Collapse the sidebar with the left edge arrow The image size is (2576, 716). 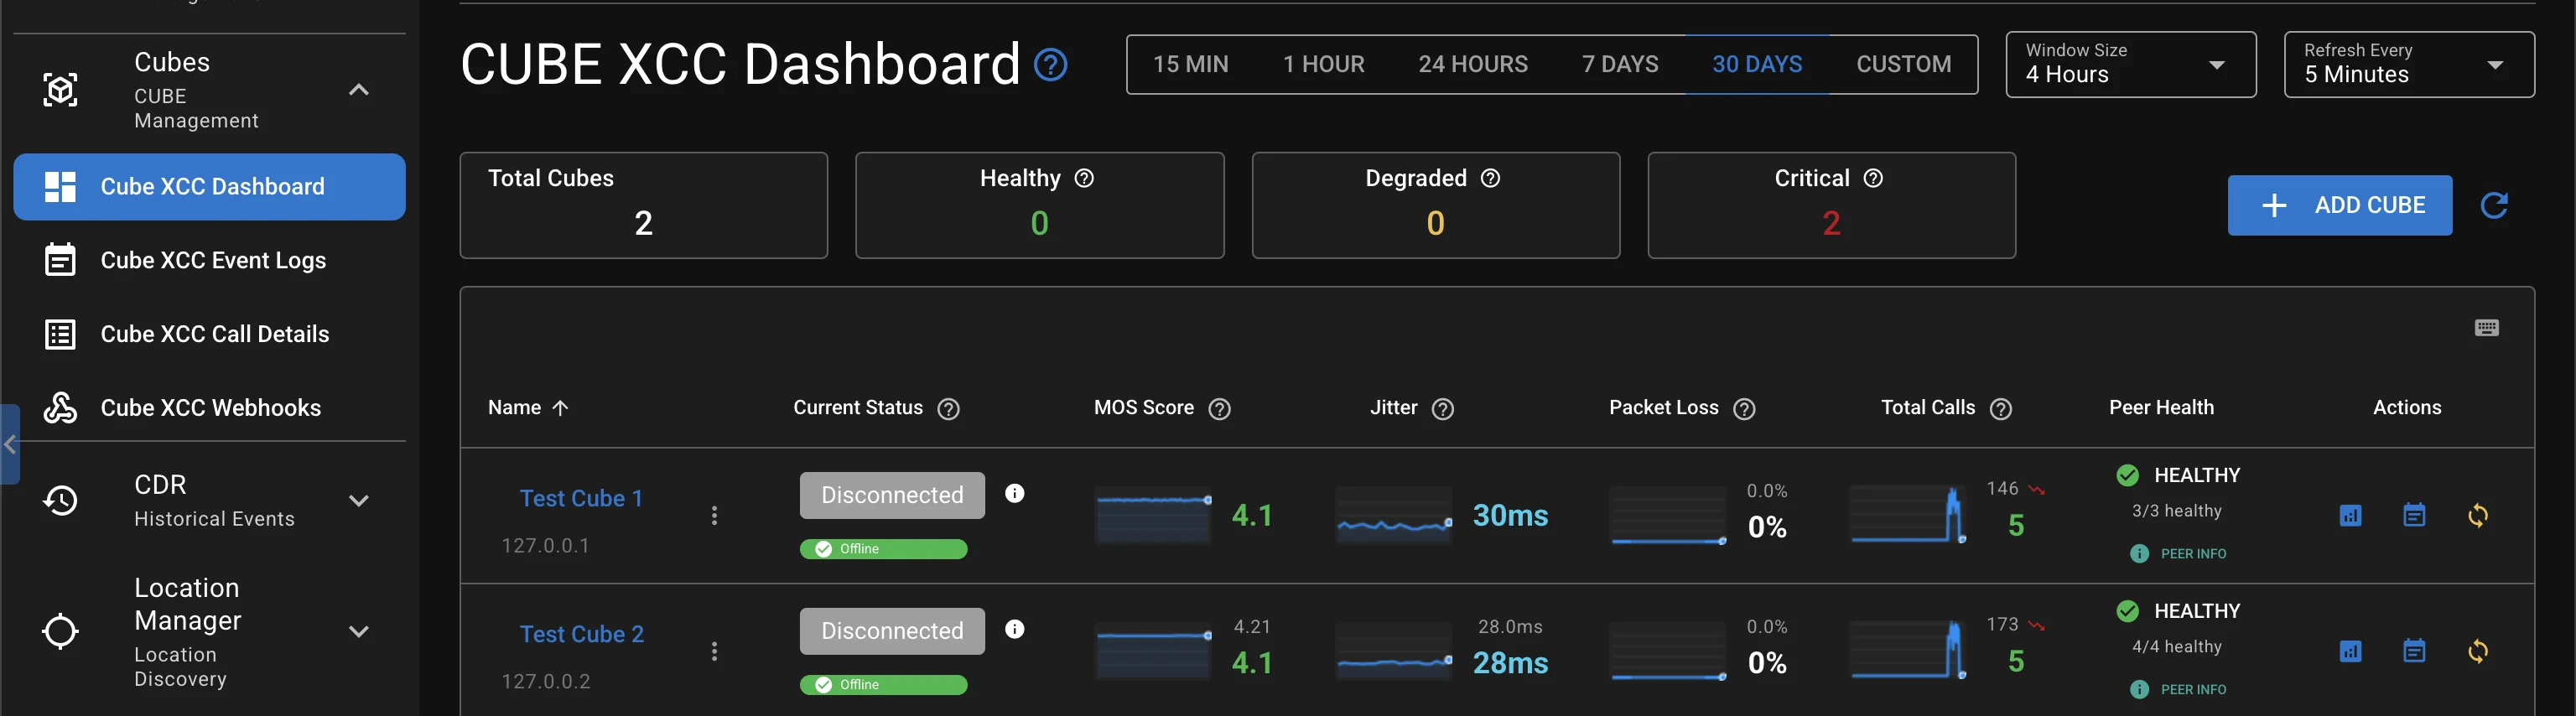point(10,445)
